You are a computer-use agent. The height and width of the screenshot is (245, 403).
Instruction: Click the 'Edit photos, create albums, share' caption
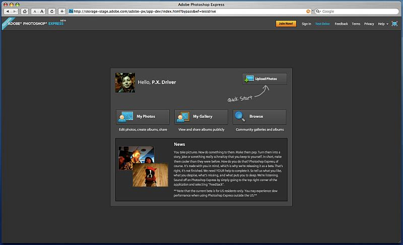click(143, 130)
